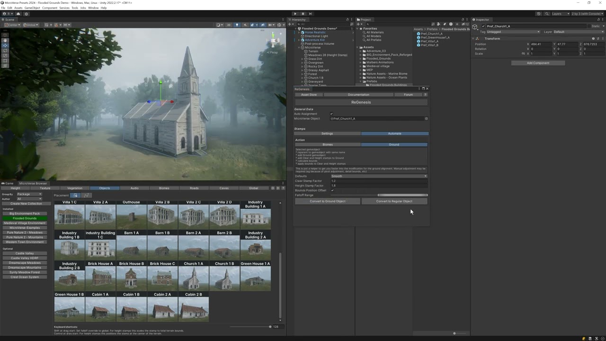Image resolution: width=606 pixels, height=341 pixels.
Task: Toggle the Auto Assignment checkbox
Action: click(331, 114)
